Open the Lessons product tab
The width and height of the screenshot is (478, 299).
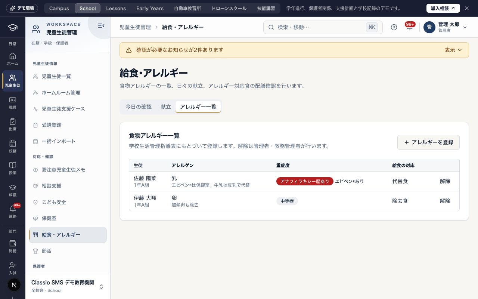[116, 8]
